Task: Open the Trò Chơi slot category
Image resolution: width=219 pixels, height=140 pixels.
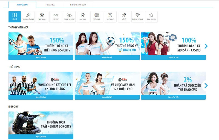Action: [x=97, y=17]
